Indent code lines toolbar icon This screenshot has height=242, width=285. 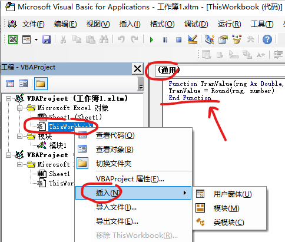[278, 55]
